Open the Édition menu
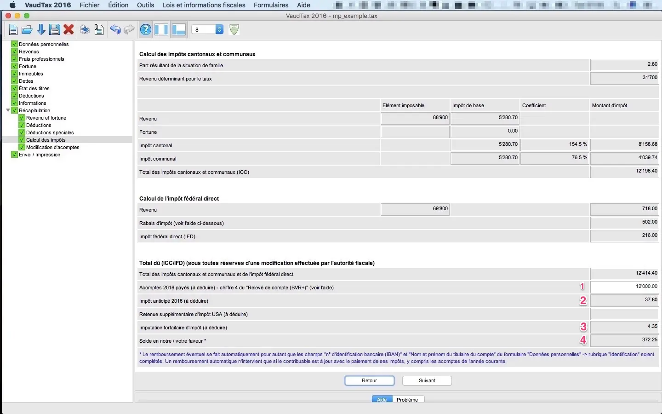662x414 pixels. coord(118,5)
